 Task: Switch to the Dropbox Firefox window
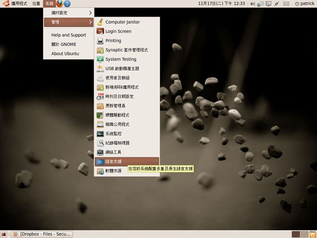pyautogui.click(x=42, y=234)
